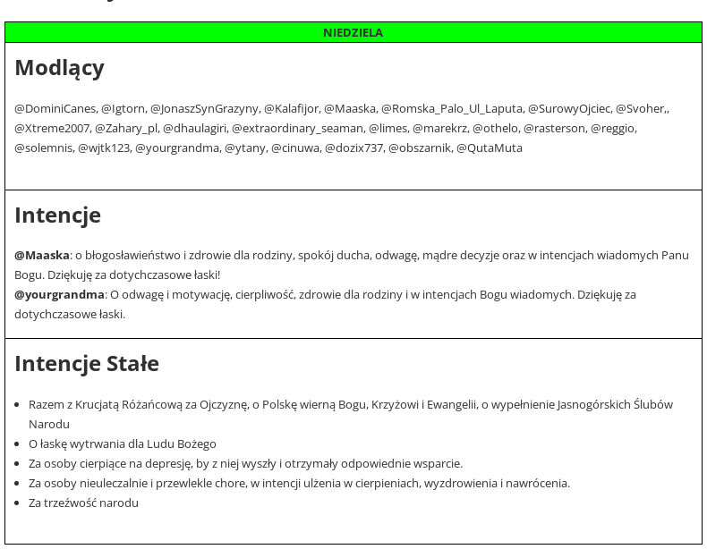The height and width of the screenshot is (549, 707).
Task: Open the @extraordinary_seaman profile link
Action: (298, 129)
